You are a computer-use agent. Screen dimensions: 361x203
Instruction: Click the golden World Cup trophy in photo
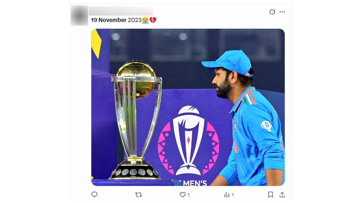(136, 120)
